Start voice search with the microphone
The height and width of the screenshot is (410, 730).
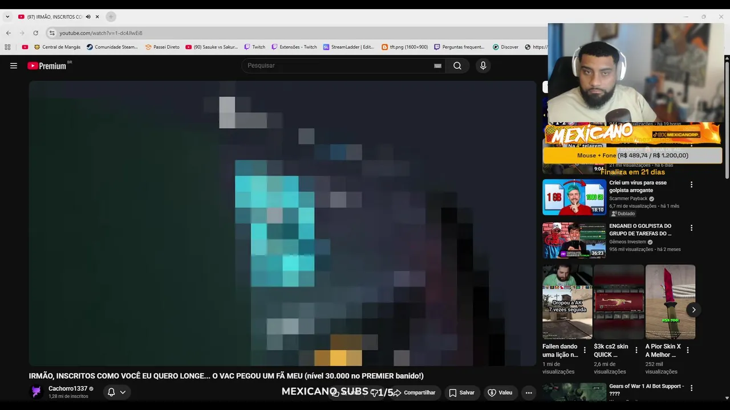[x=483, y=65]
